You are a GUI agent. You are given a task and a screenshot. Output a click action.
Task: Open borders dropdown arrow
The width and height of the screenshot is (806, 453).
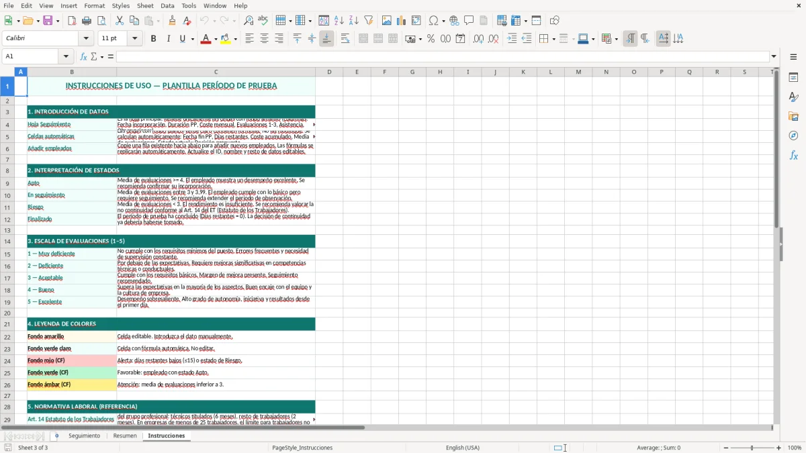point(555,39)
